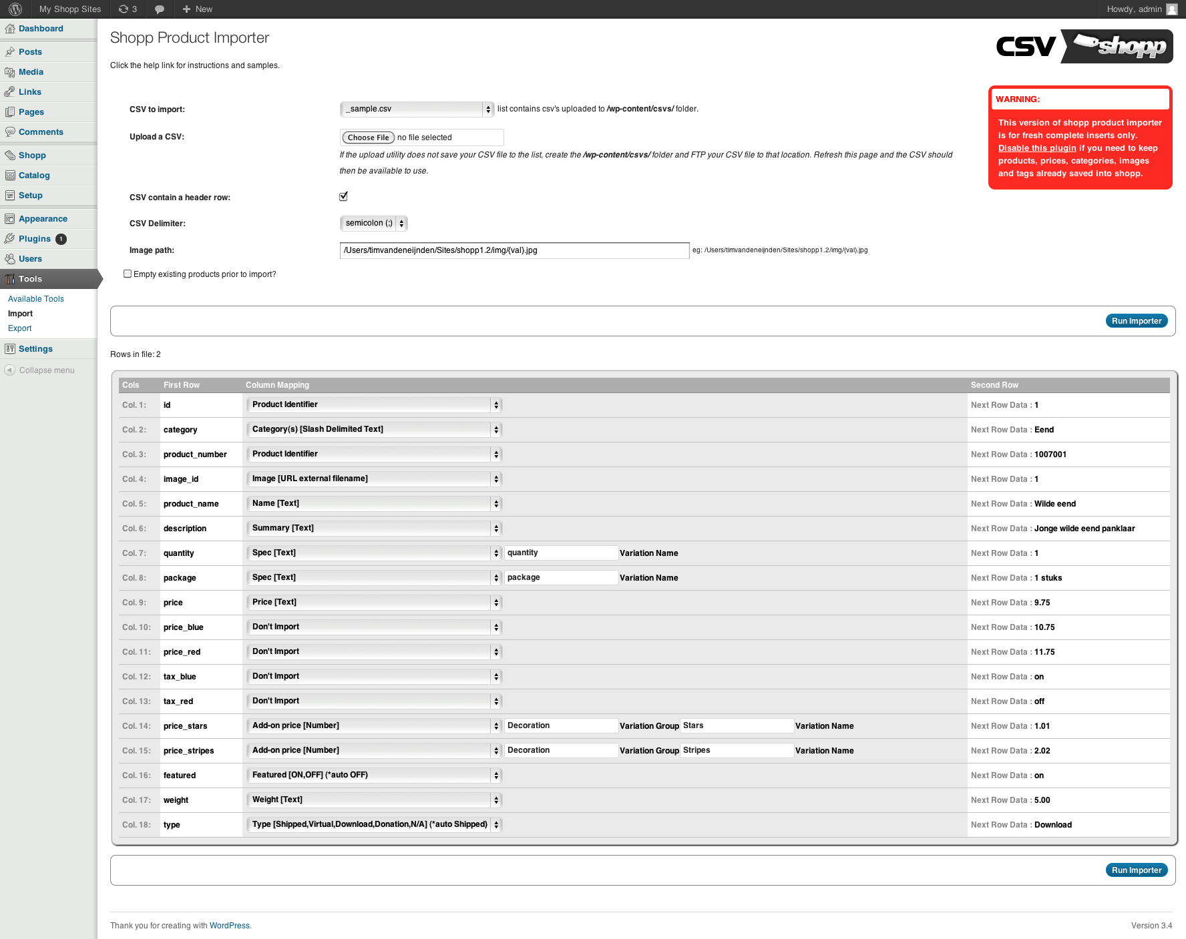
Task: Open the price_blue Don't Import dropdown
Action: (374, 627)
